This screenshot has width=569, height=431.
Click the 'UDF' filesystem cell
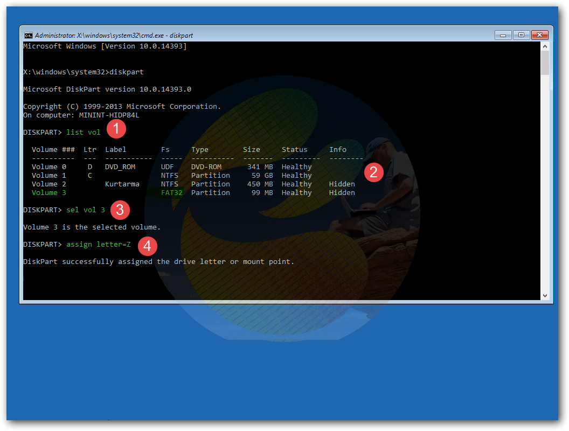[x=167, y=167]
